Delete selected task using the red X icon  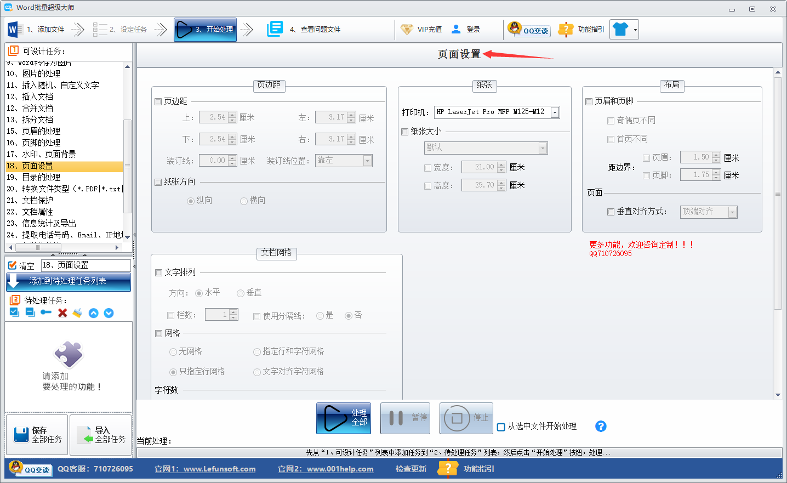62,312
